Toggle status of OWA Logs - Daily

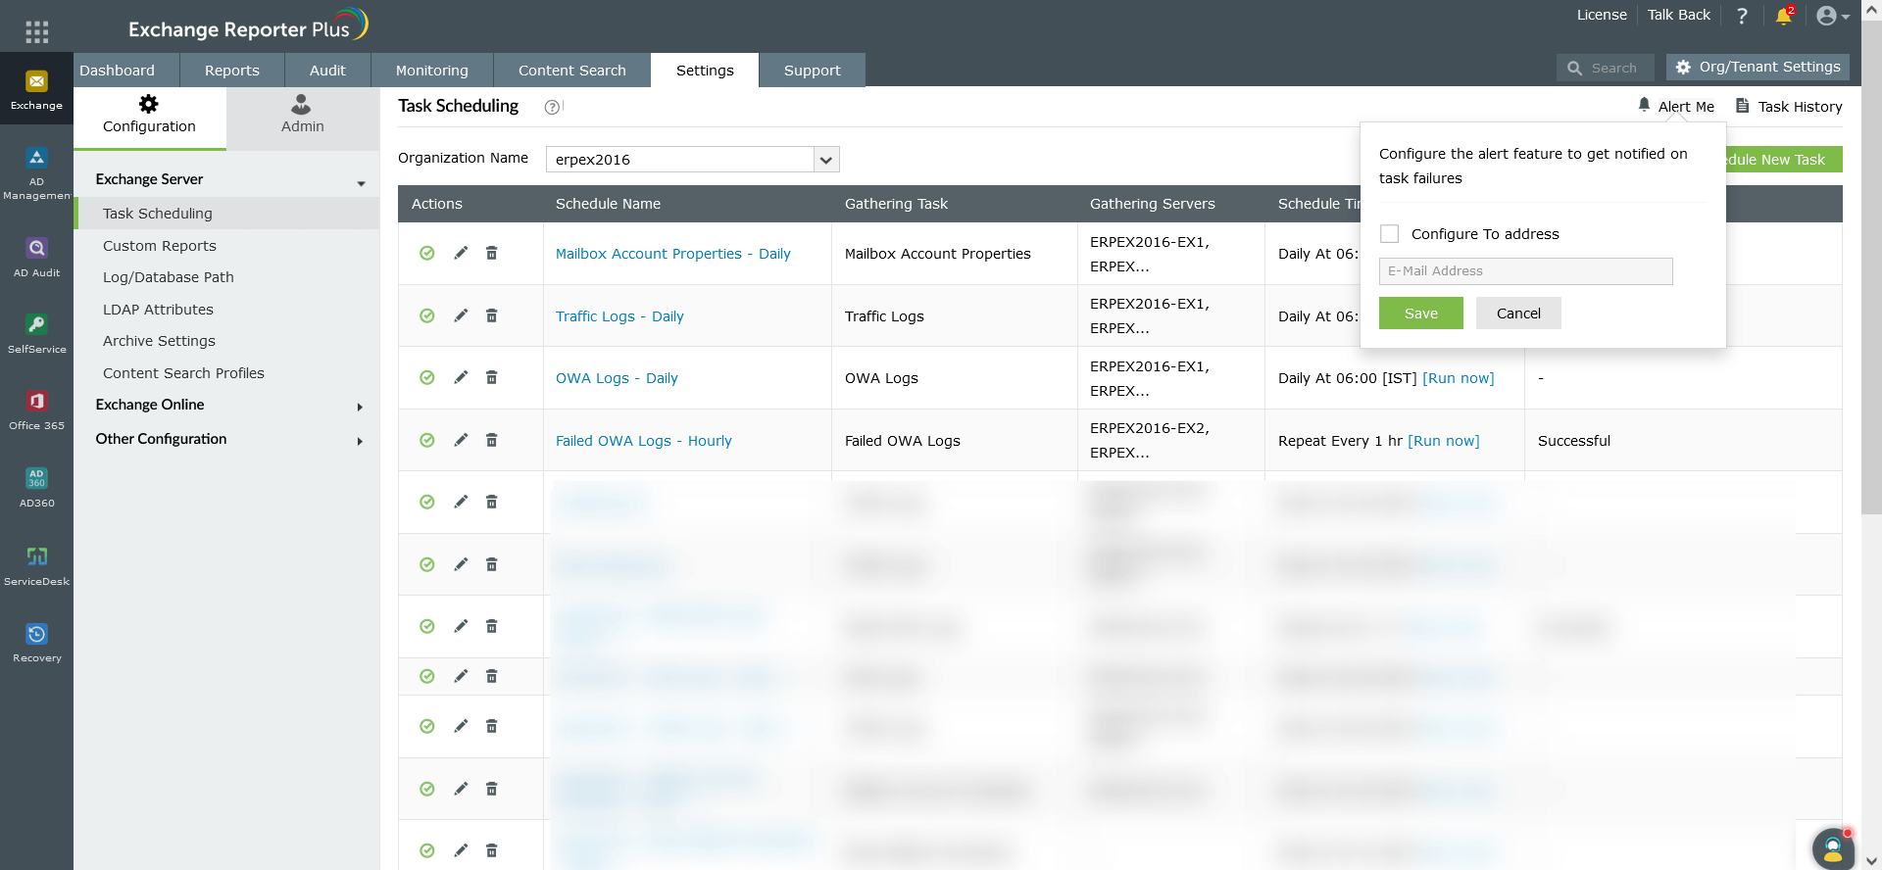click(427, 377)
